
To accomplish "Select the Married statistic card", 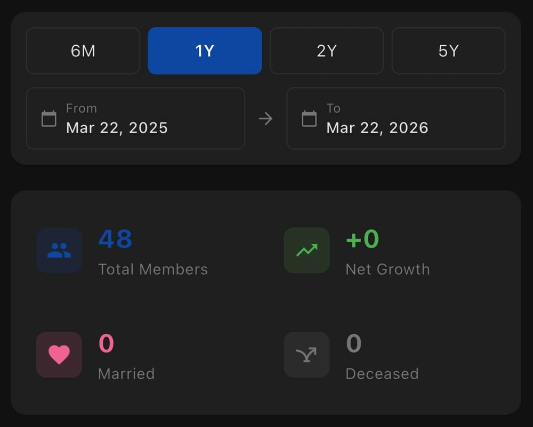I will [x=107, y=355].
